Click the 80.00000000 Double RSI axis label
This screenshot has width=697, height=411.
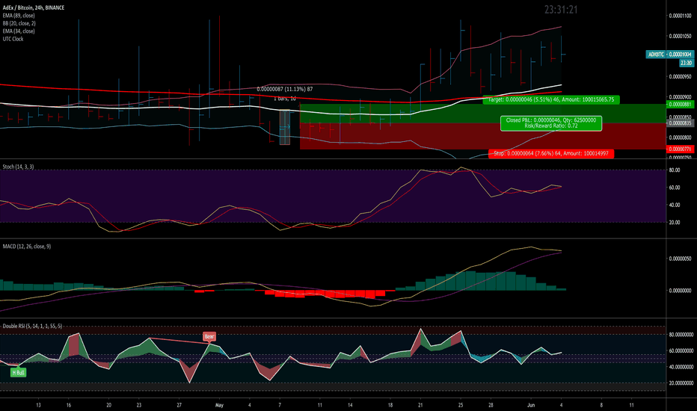point(681,335)
